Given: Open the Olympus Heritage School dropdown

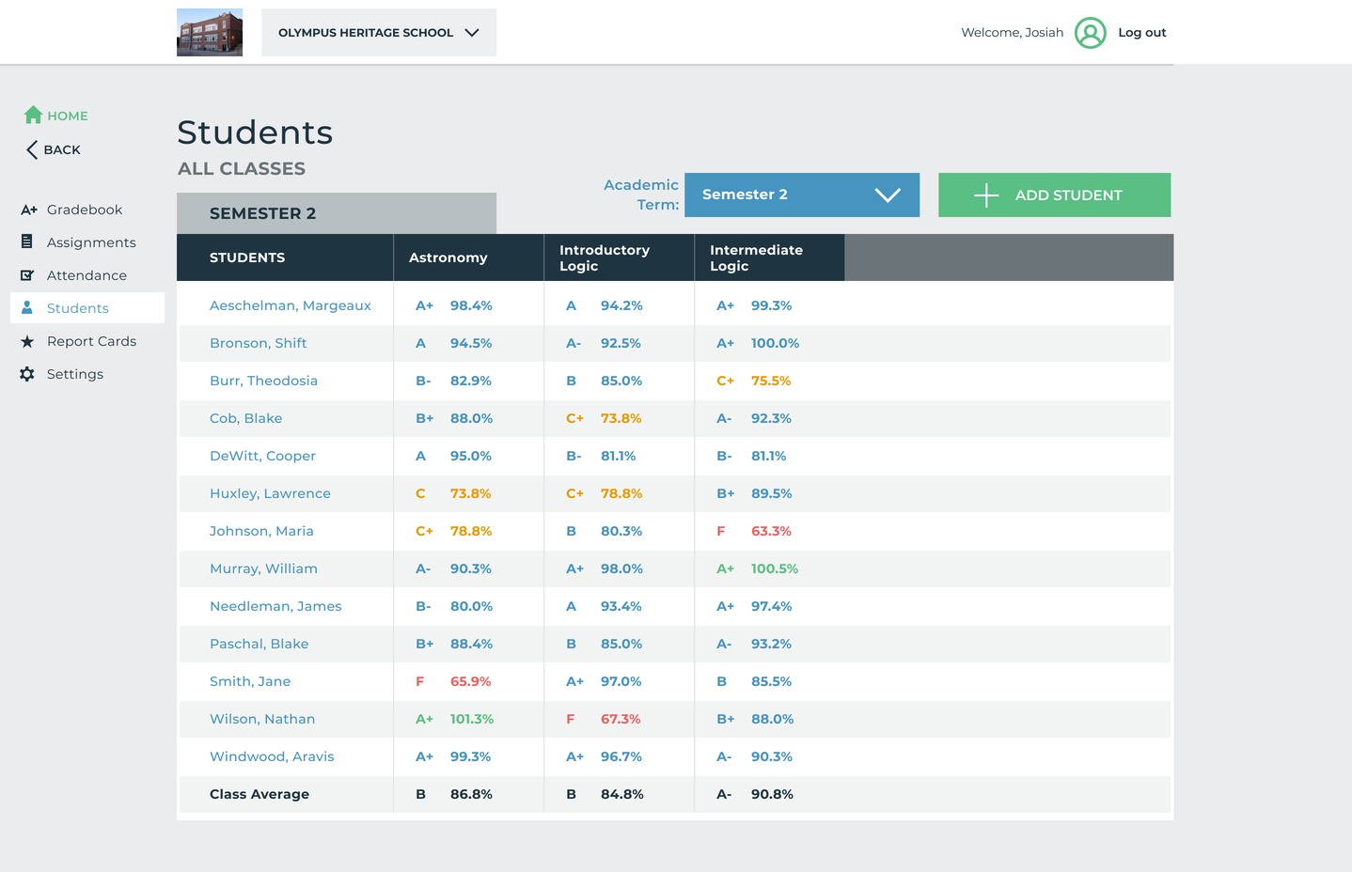Looking at the screenshot, I should click(x=378, y=33).
